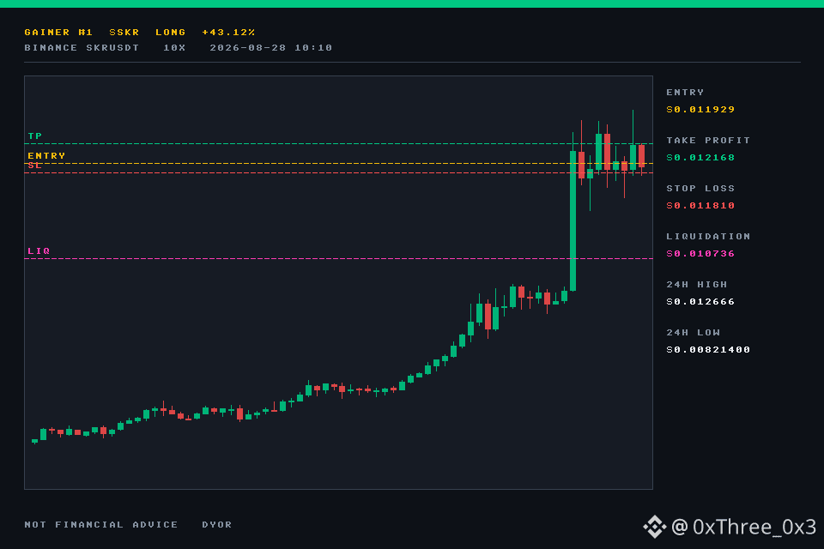
Task: Select the liquidation price "$0.010736"
Action: [700, 254]
